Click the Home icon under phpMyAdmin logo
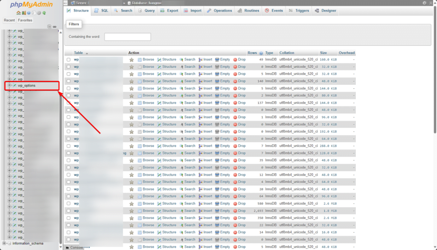437x250 pixels. coord(18,13)
